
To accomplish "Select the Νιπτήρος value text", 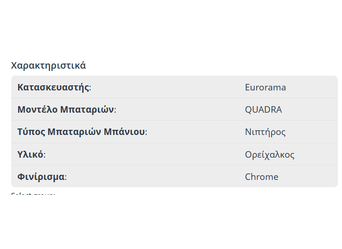I will 265,132.
